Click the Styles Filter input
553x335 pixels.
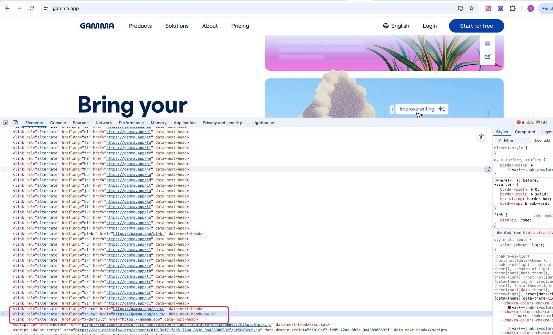(513, 140)
